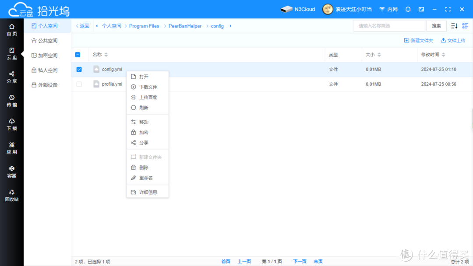Open the PeerBanHelper breadcrumb link

[185, 26]
